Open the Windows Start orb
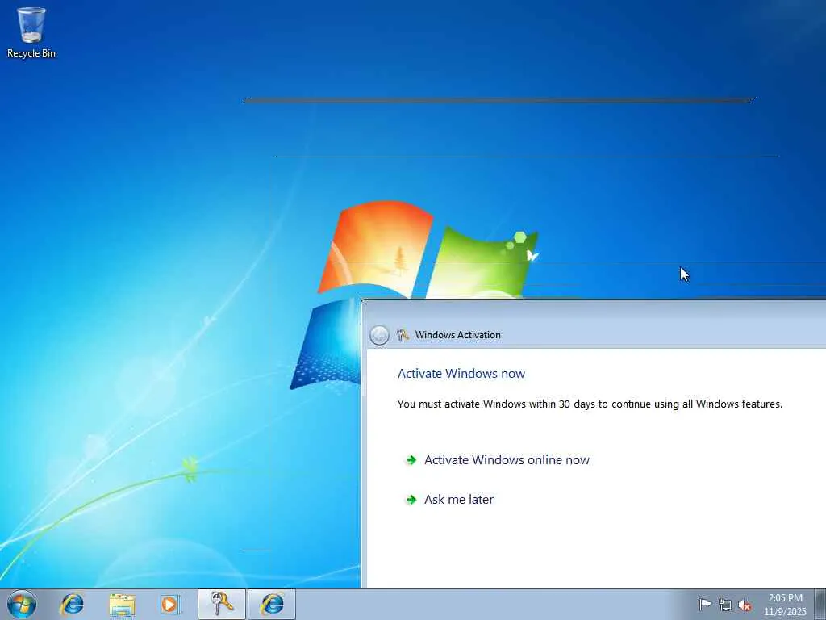 [x=22, y=604]
